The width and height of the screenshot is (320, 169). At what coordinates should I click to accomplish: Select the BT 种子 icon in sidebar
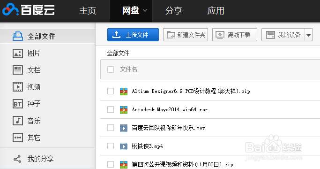[x=18, y=104]
